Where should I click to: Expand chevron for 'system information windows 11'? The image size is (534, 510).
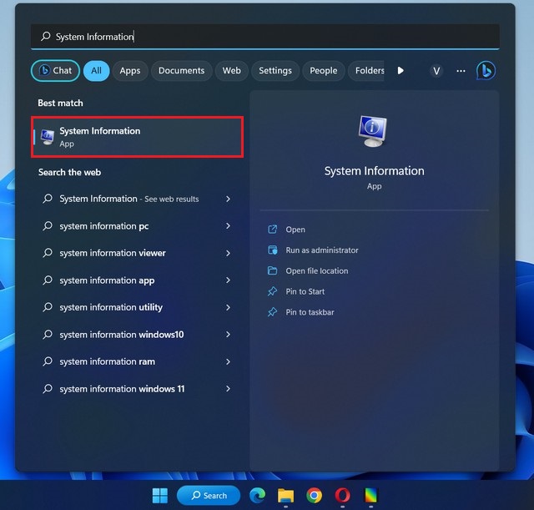[228, 389]
